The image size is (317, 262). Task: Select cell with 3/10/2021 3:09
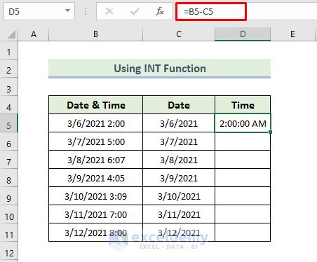[96, 196]
